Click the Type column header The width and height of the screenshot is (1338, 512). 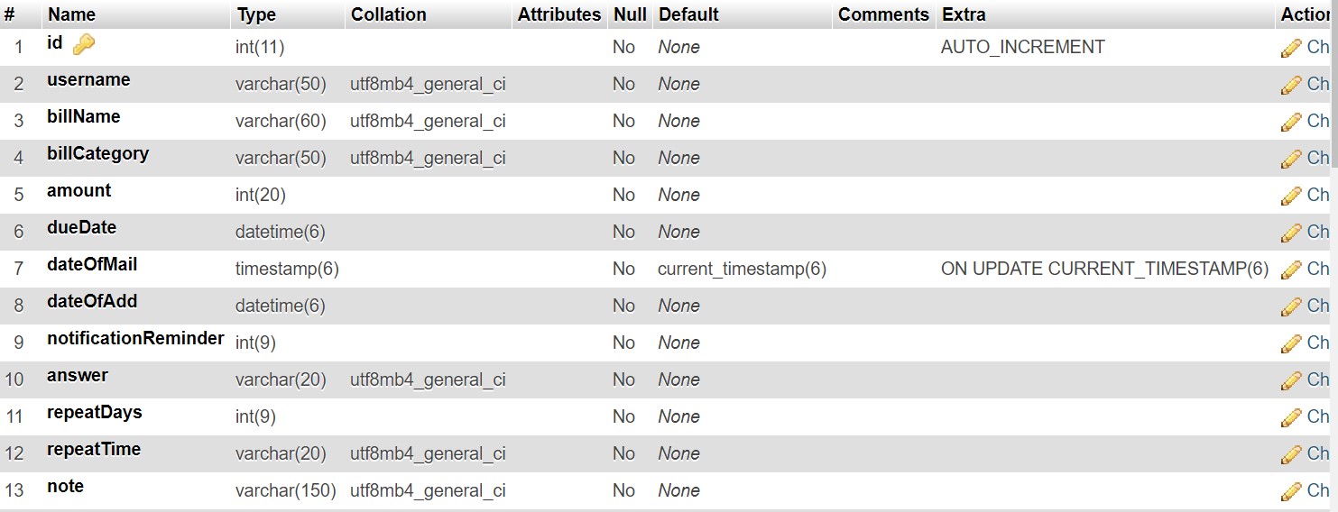tap(256, 14)
